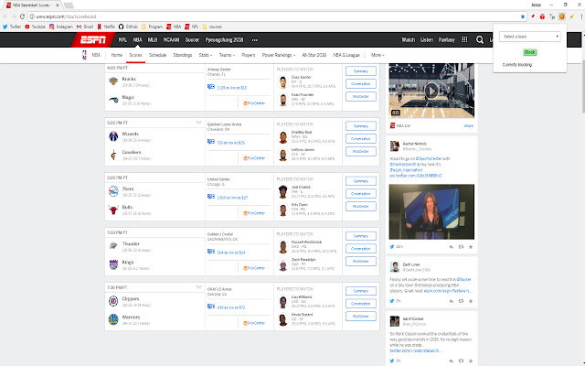Click Share link under NBA video
This screenshot has width=585, height=366.
pyautogui.click(x=468, y=126)
